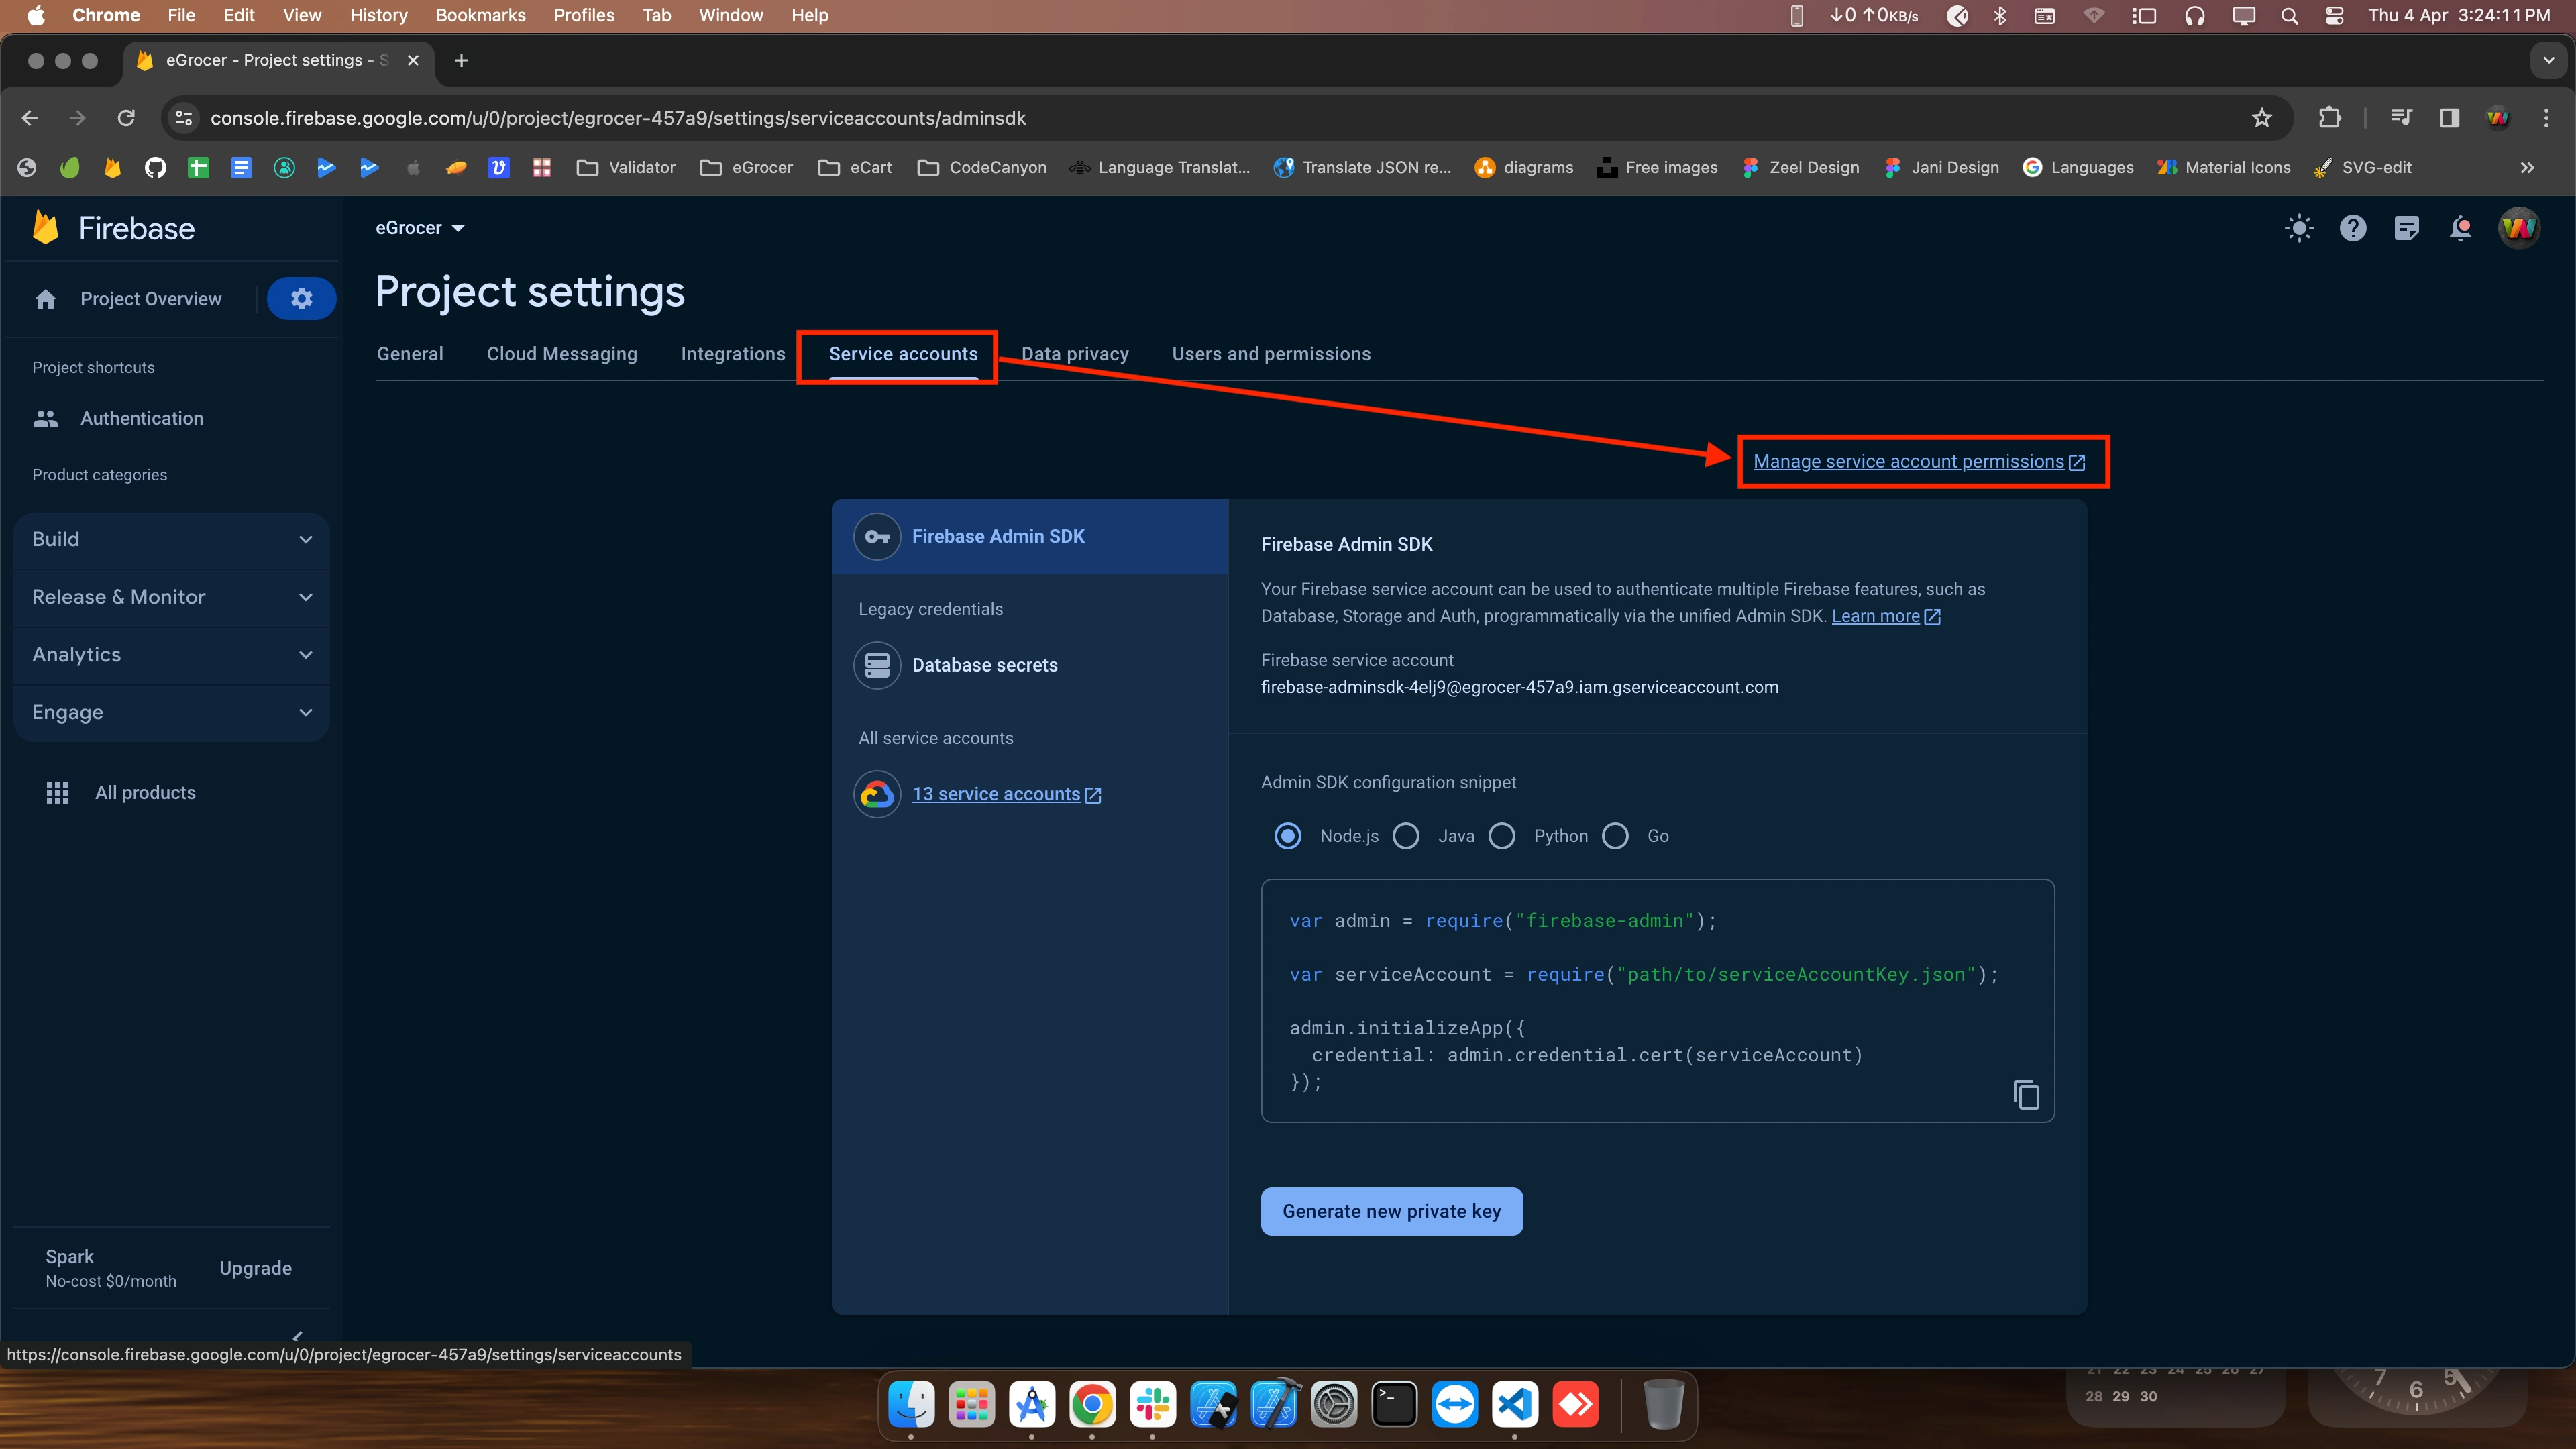Open Visual Studio Code from the dock
Screen dimensions: 2576x1449
1515,1405
